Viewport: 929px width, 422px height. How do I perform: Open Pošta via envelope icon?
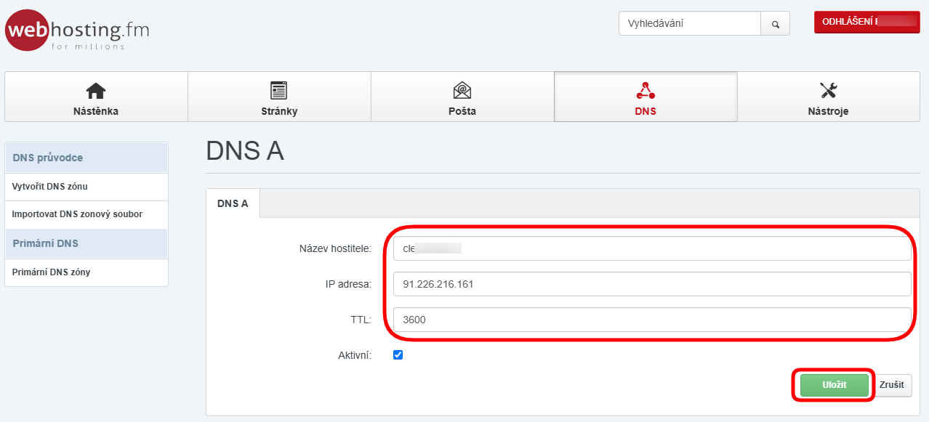462,91
